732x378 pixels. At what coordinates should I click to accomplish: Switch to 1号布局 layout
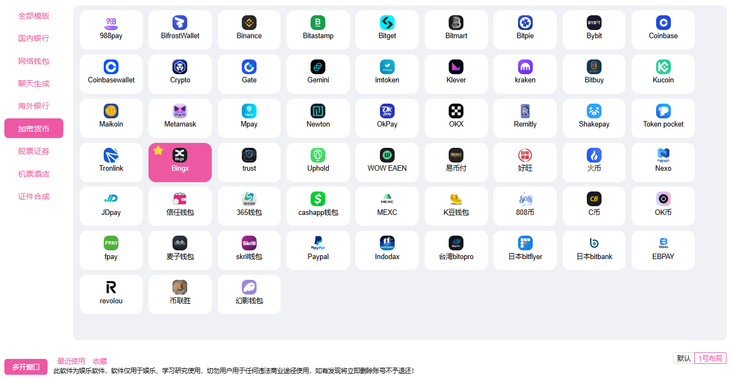click(x=710, y=358)
